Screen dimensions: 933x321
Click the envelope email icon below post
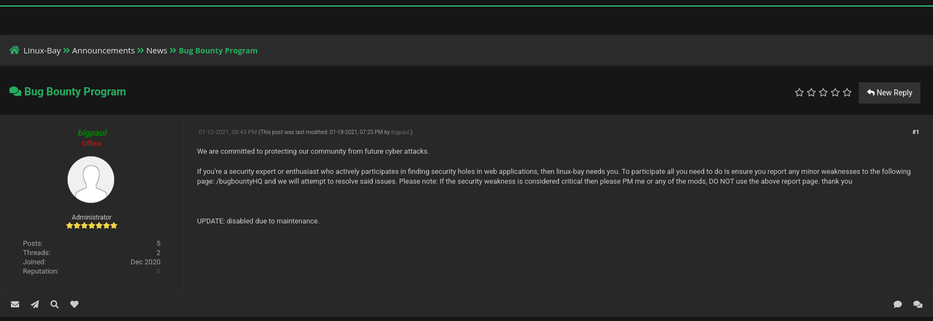[x=15, y=304]
